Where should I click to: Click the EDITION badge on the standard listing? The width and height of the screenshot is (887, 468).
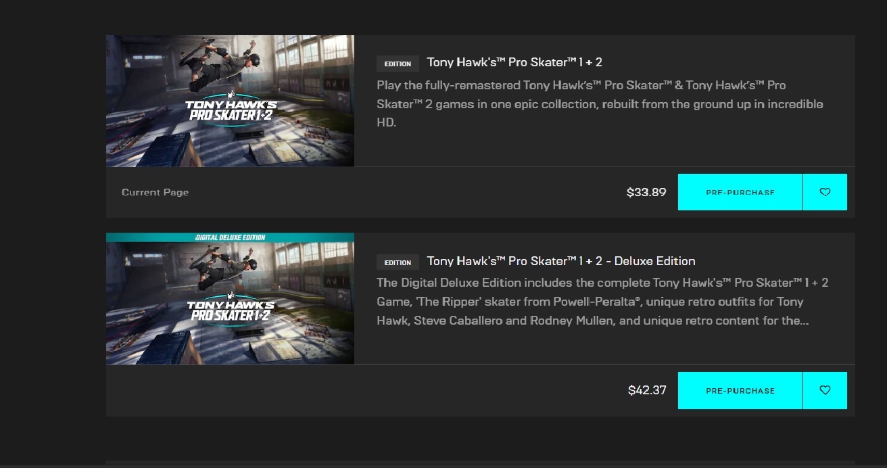(x=398, y=64)
